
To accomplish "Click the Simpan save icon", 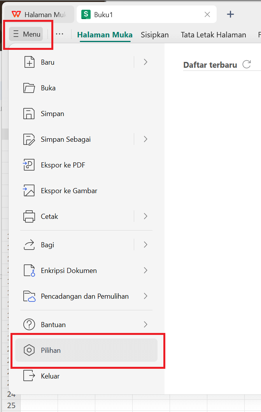I will 28,113.
